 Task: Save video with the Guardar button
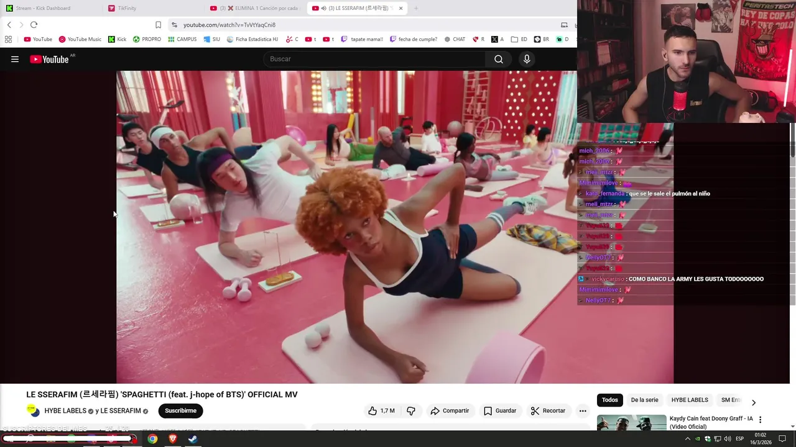[500, 411]
